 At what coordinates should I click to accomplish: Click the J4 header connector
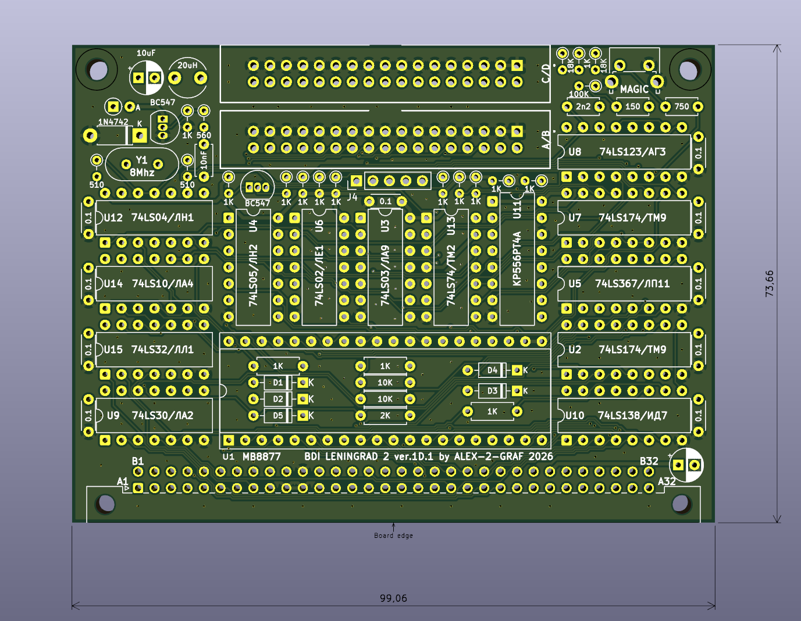point(390,181)
